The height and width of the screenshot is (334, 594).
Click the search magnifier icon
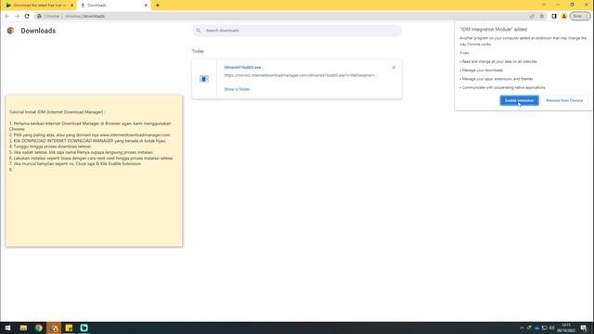click(198, 31)
